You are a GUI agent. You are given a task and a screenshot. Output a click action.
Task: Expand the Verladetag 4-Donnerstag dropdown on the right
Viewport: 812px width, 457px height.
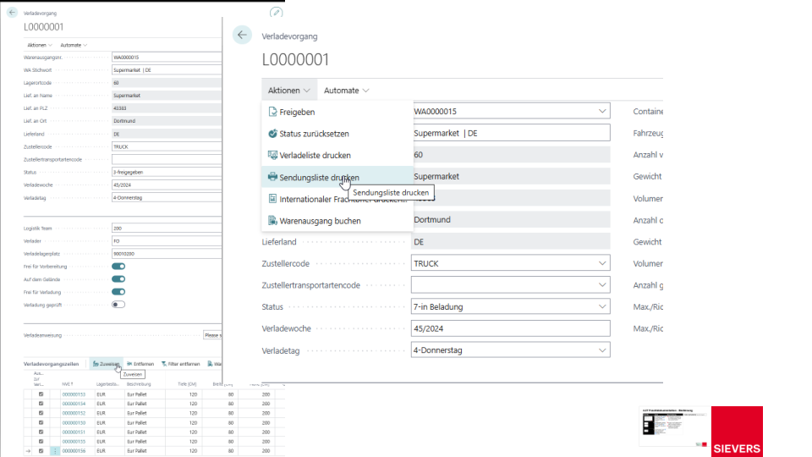pyautogui.click(x=602, y=350)
